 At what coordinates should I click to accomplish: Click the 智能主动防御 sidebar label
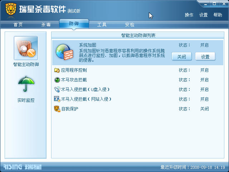click(x=26, y=64)
